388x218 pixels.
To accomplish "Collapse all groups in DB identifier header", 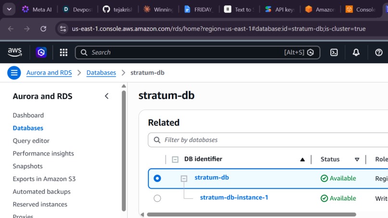I will [x=175, y=159].
